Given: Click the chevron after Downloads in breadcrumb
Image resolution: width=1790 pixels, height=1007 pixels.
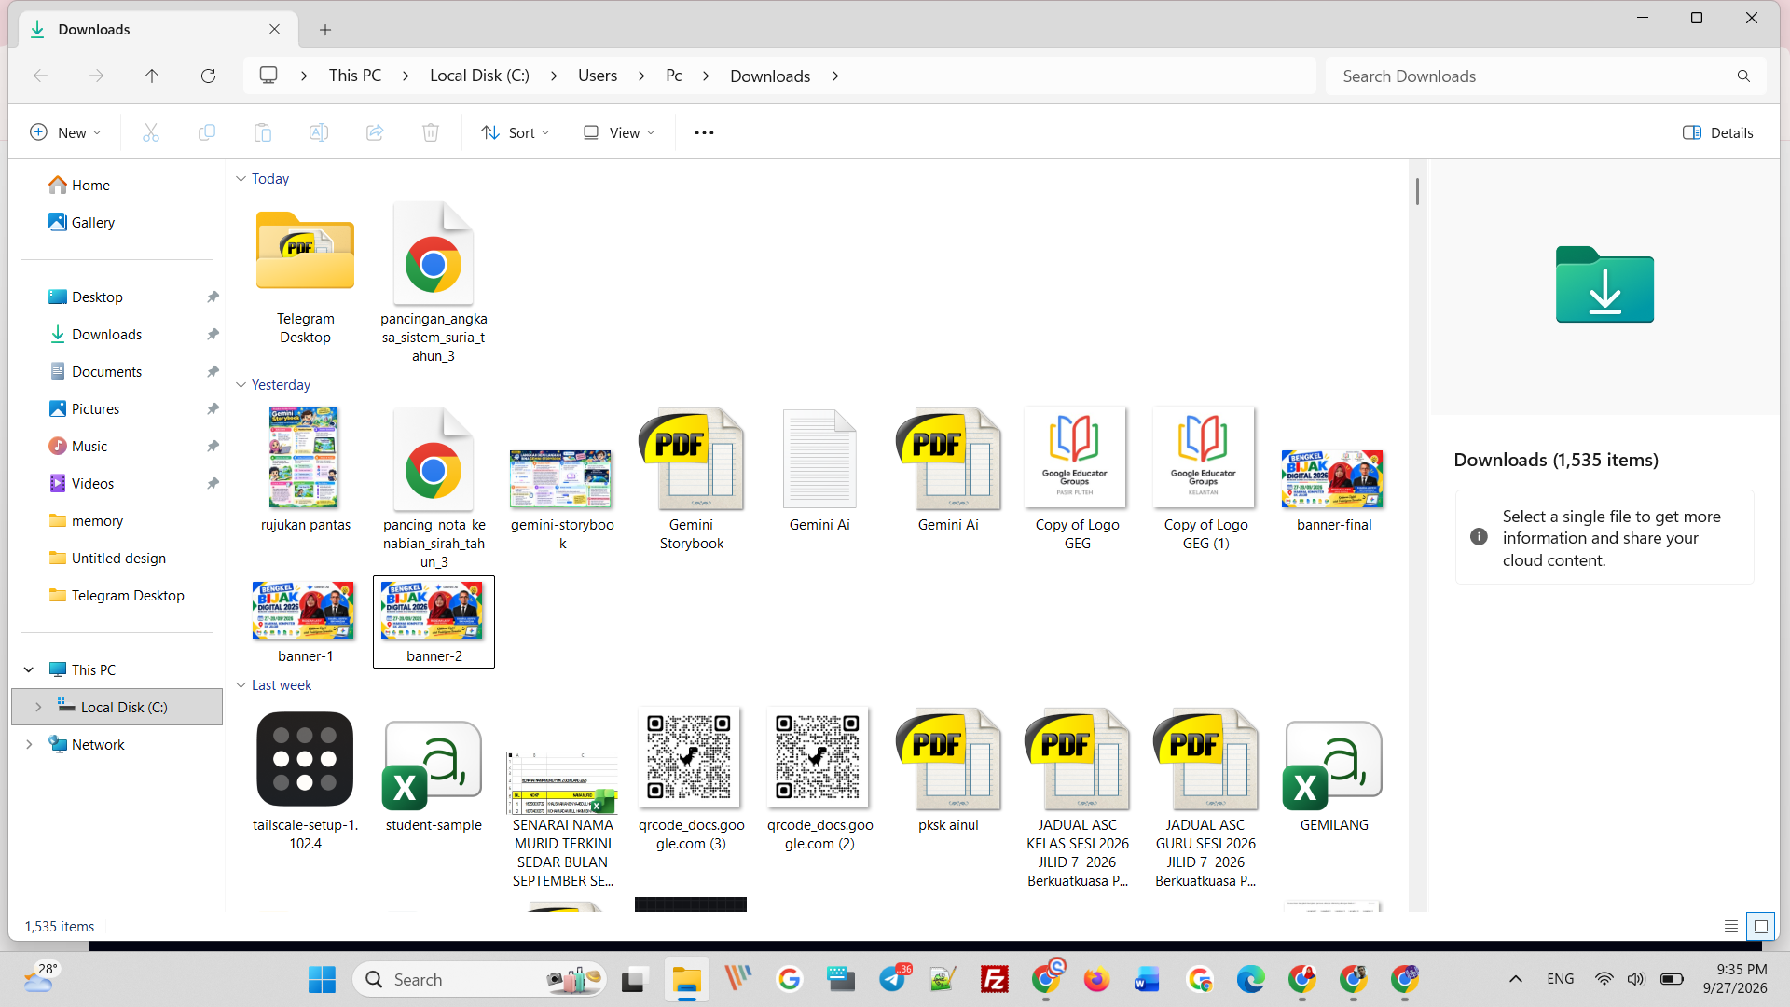Looking at the screenshot, I should point(835,76).
